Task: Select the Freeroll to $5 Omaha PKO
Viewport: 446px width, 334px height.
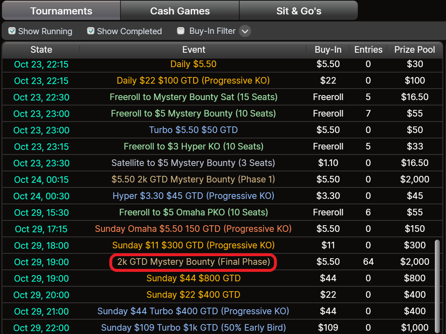Action: (194, 213)
